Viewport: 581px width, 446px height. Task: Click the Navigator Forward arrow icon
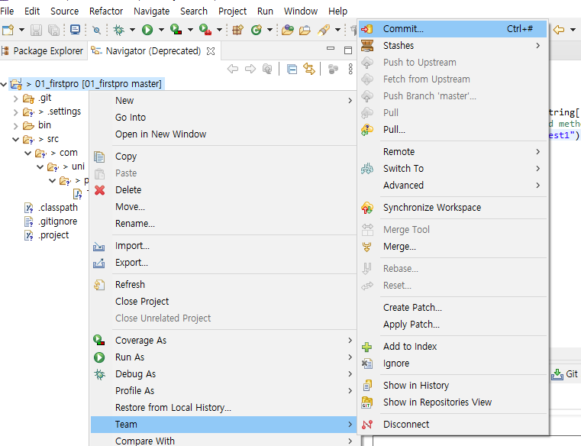[x=250, y=69]
